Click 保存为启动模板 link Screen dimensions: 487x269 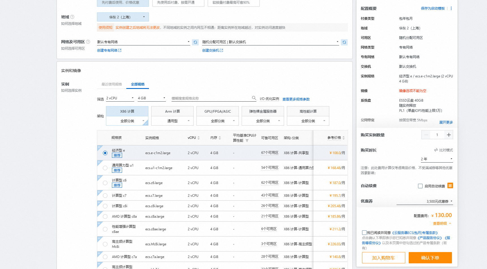click(x=433, y=8)
